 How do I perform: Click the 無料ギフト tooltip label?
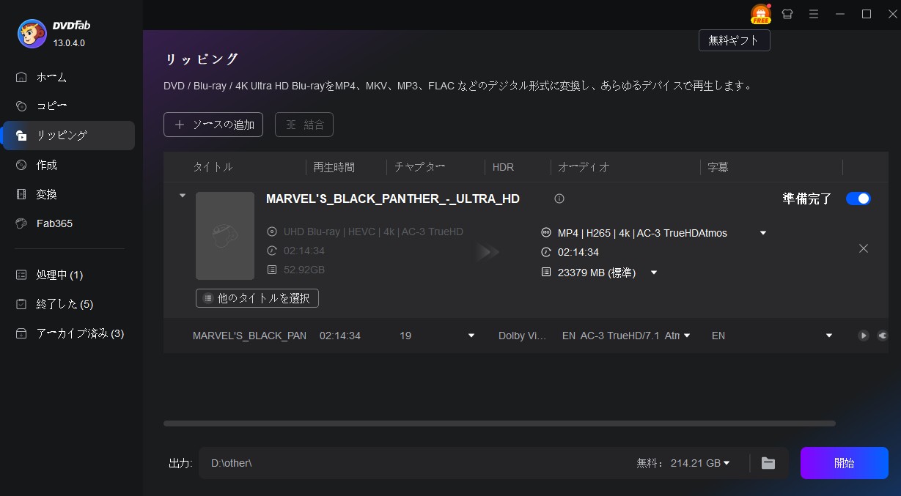[735, 41]
